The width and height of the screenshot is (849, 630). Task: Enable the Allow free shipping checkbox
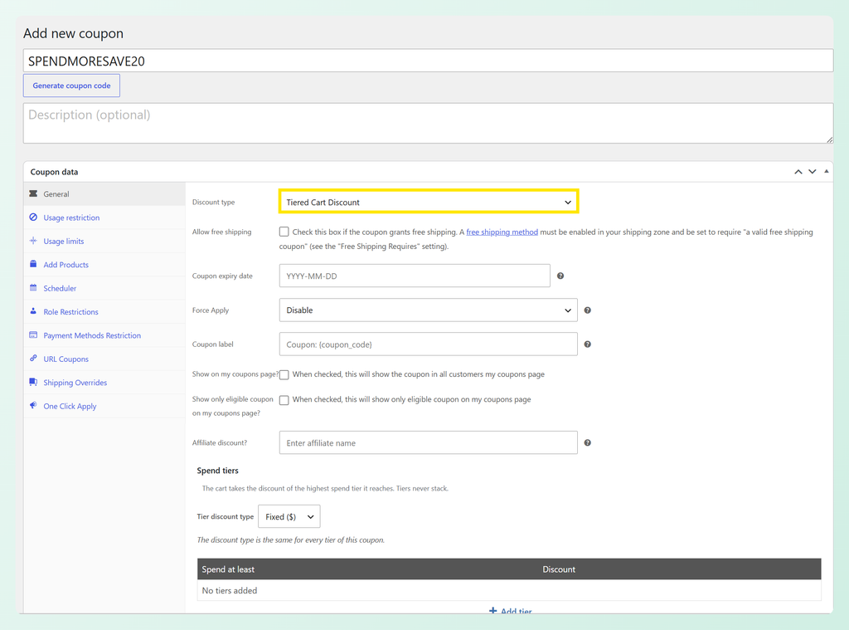point(284,232)
